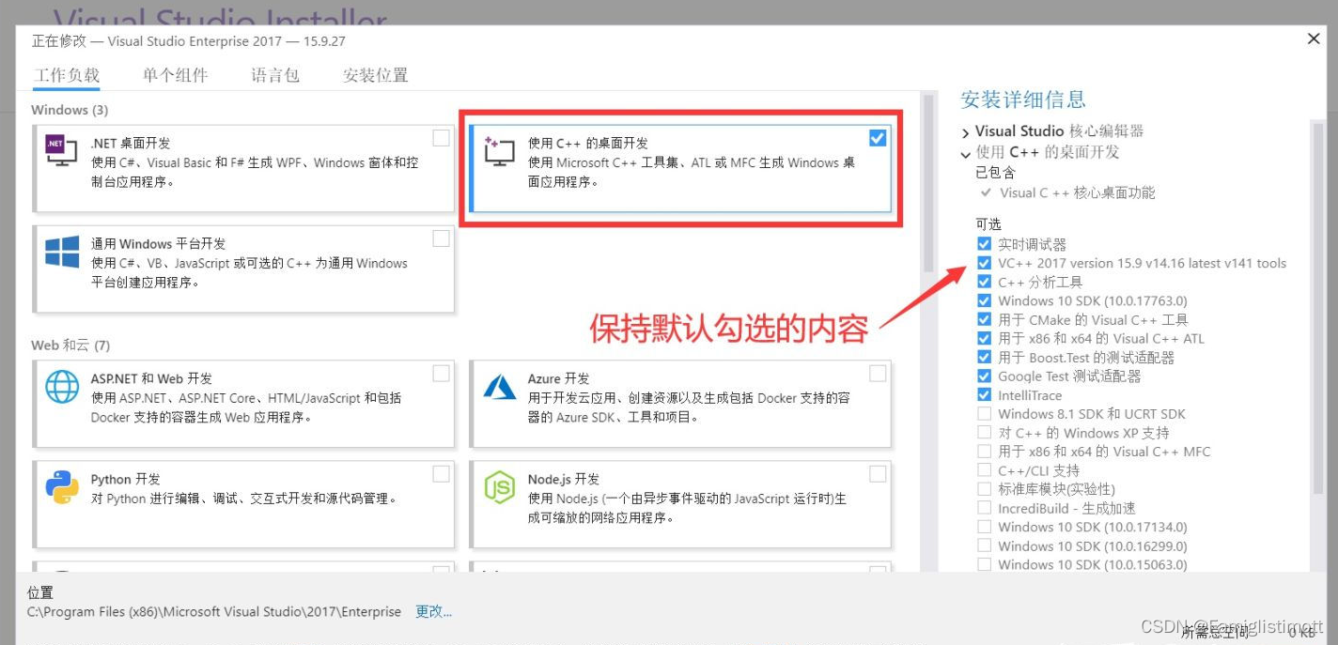
Task: Expand Visual Studio 核心编辑器 section
Action: [966, 131]
